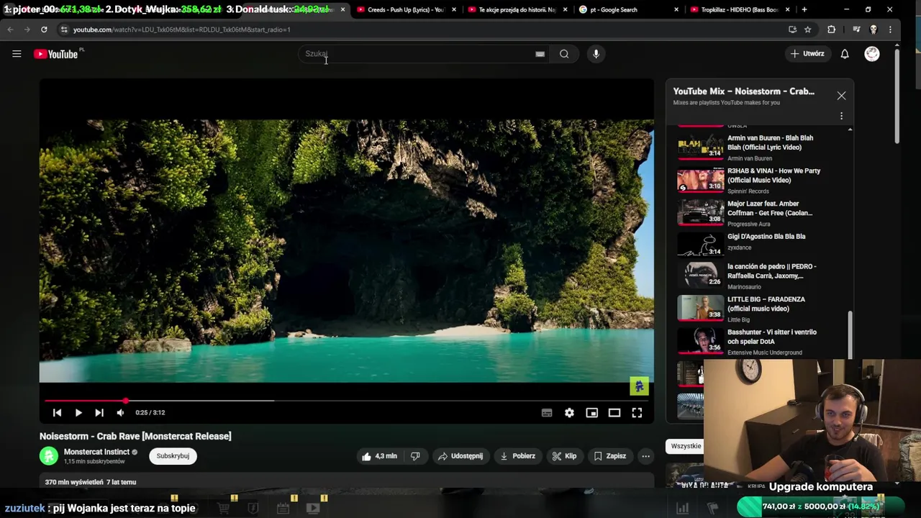The image size is (921, 518).
Task: Select the Wszystkie filter chip
Action: coord(686,446)
